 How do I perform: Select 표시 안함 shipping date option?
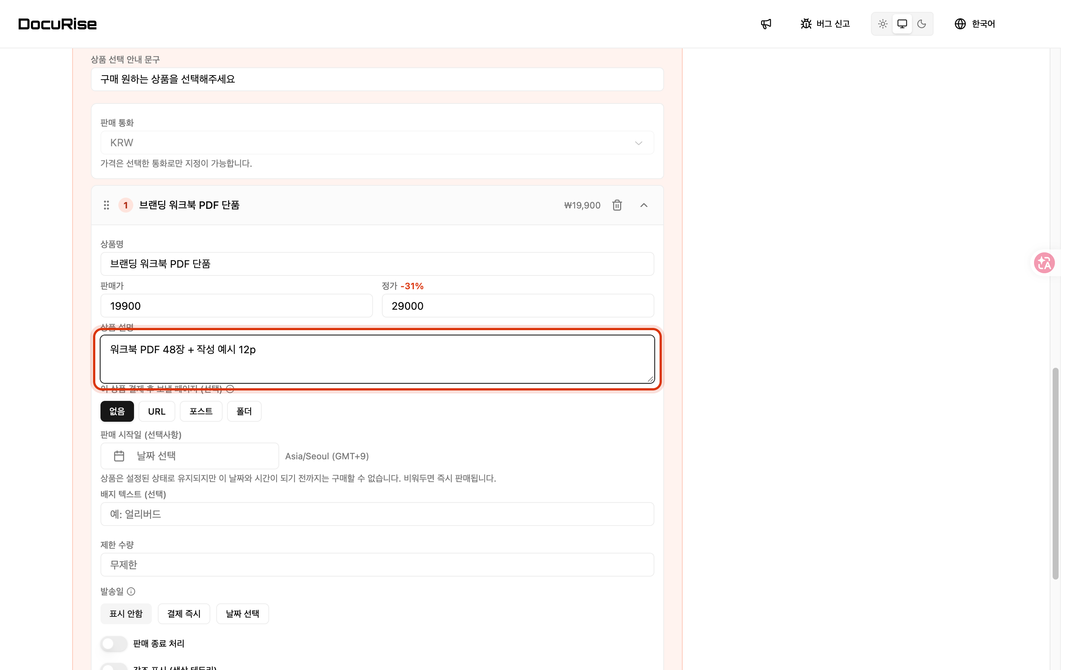(x=126, y=614)
